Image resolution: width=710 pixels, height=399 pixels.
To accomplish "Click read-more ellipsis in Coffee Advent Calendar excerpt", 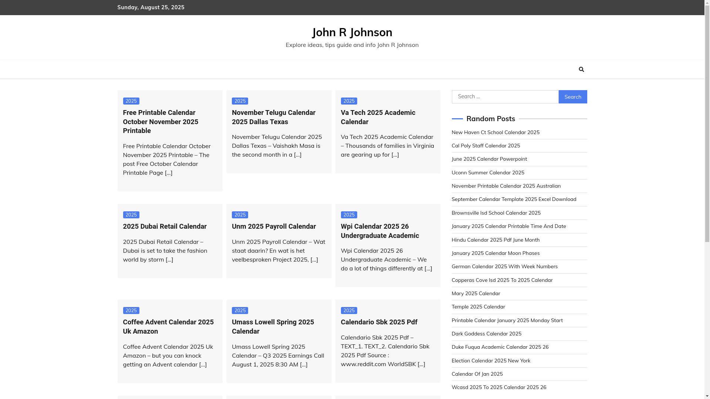I will click(203, 364).
